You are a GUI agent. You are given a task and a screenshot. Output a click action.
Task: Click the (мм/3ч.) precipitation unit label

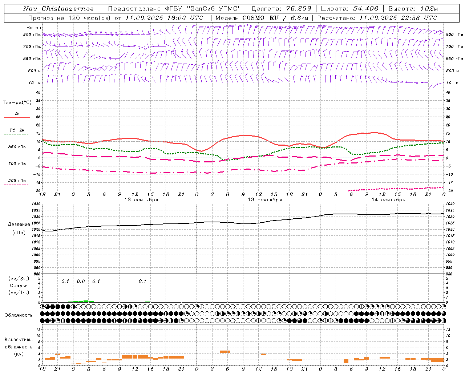point(19,279)
